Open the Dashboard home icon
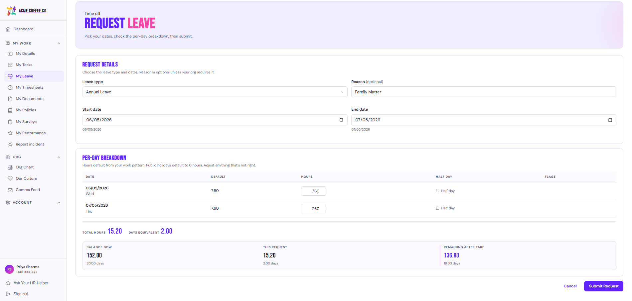This screenshot has width=632, height=301. pyautogui.click(x=8, y=29)
